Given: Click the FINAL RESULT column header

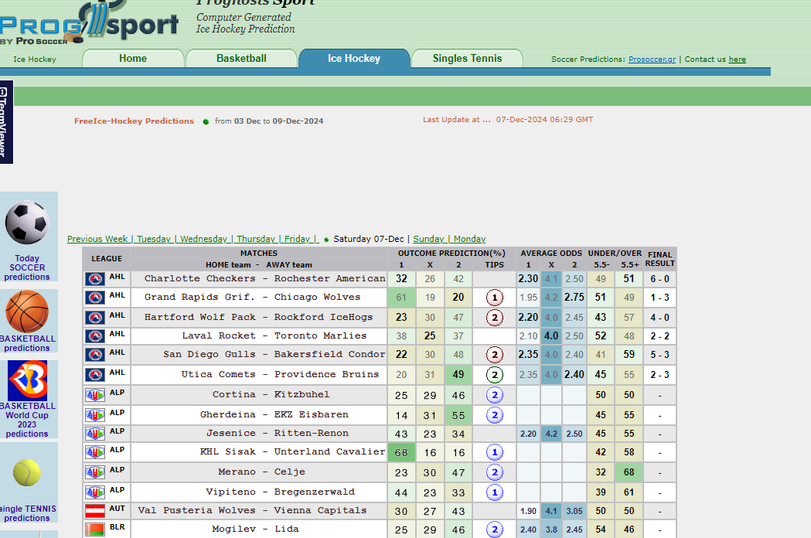Looking at the screenshot, I should pos(660,259).
